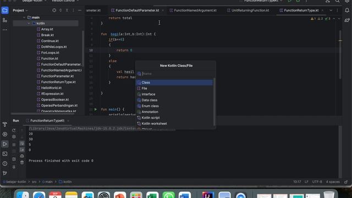Toggle scroll to end in Run console
The height and width of the screenshot is (198, 352).
22,150
